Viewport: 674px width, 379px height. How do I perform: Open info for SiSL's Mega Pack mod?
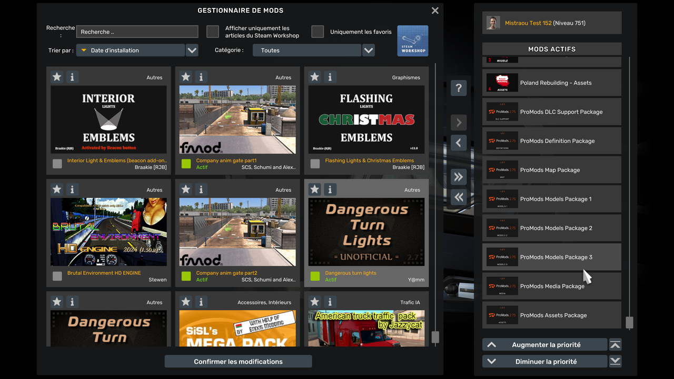coord(201,302)
